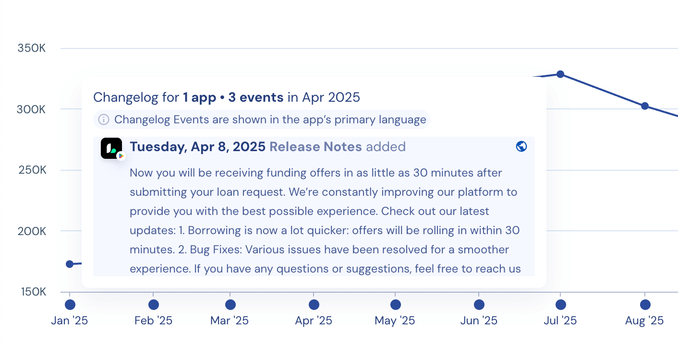Open the Aug '25 changelog event marker

[x=645, y=305]
